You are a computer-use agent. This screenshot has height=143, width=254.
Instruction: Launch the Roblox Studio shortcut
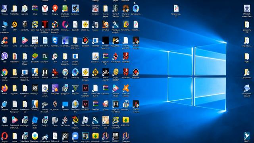[35, 120]
